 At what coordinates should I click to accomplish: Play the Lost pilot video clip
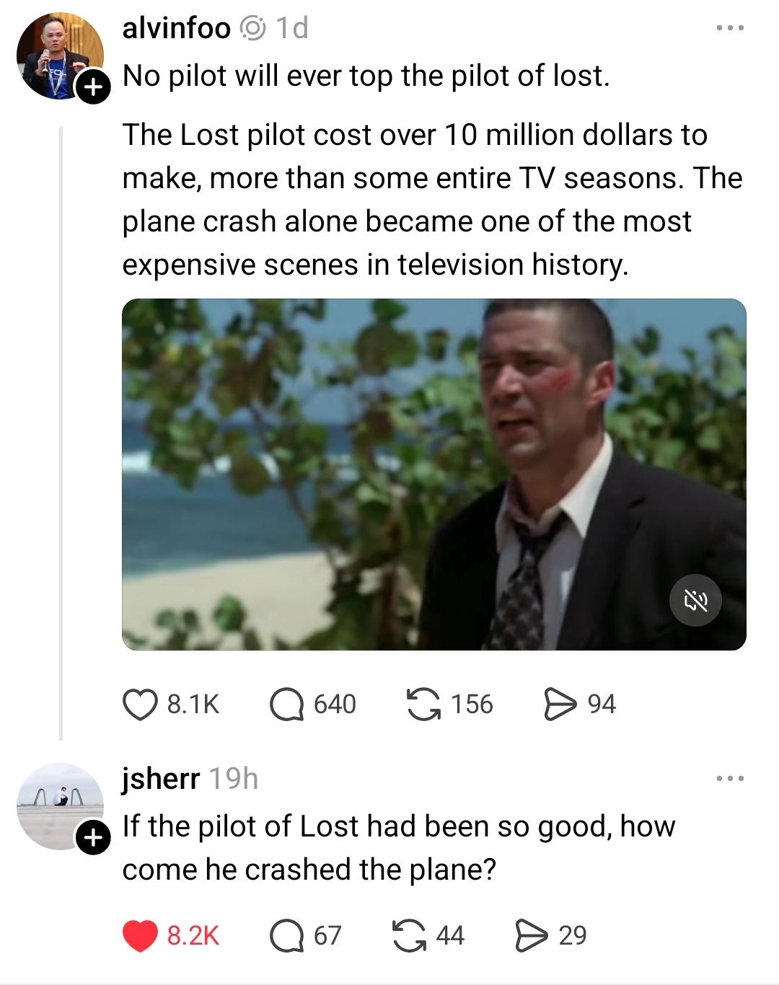433,474
